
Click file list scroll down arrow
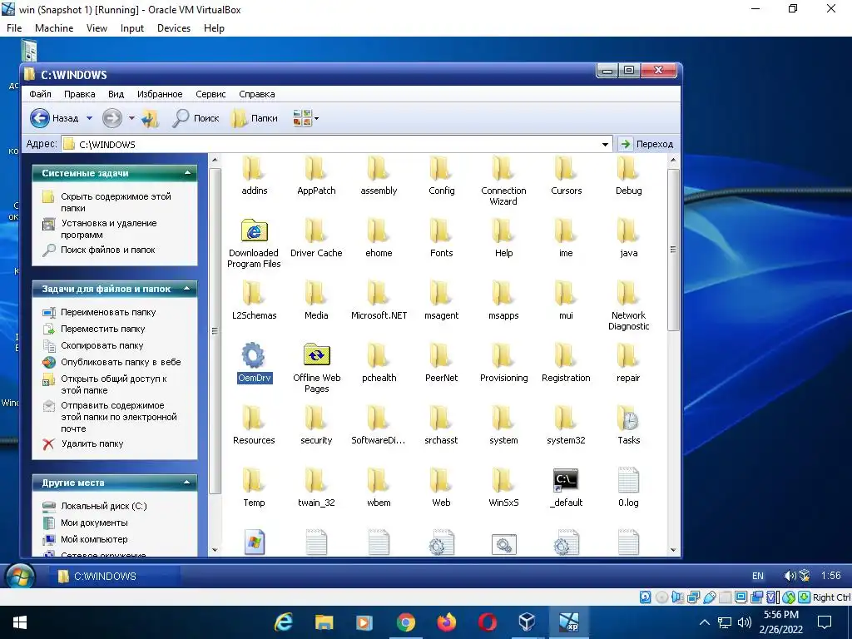(673, 550)
